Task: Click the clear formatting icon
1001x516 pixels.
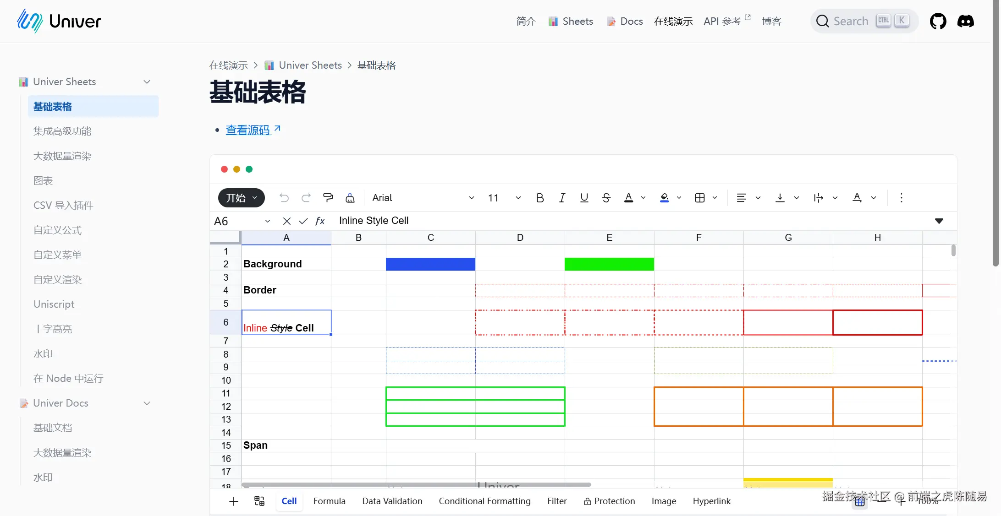Action: pos(350,198)
